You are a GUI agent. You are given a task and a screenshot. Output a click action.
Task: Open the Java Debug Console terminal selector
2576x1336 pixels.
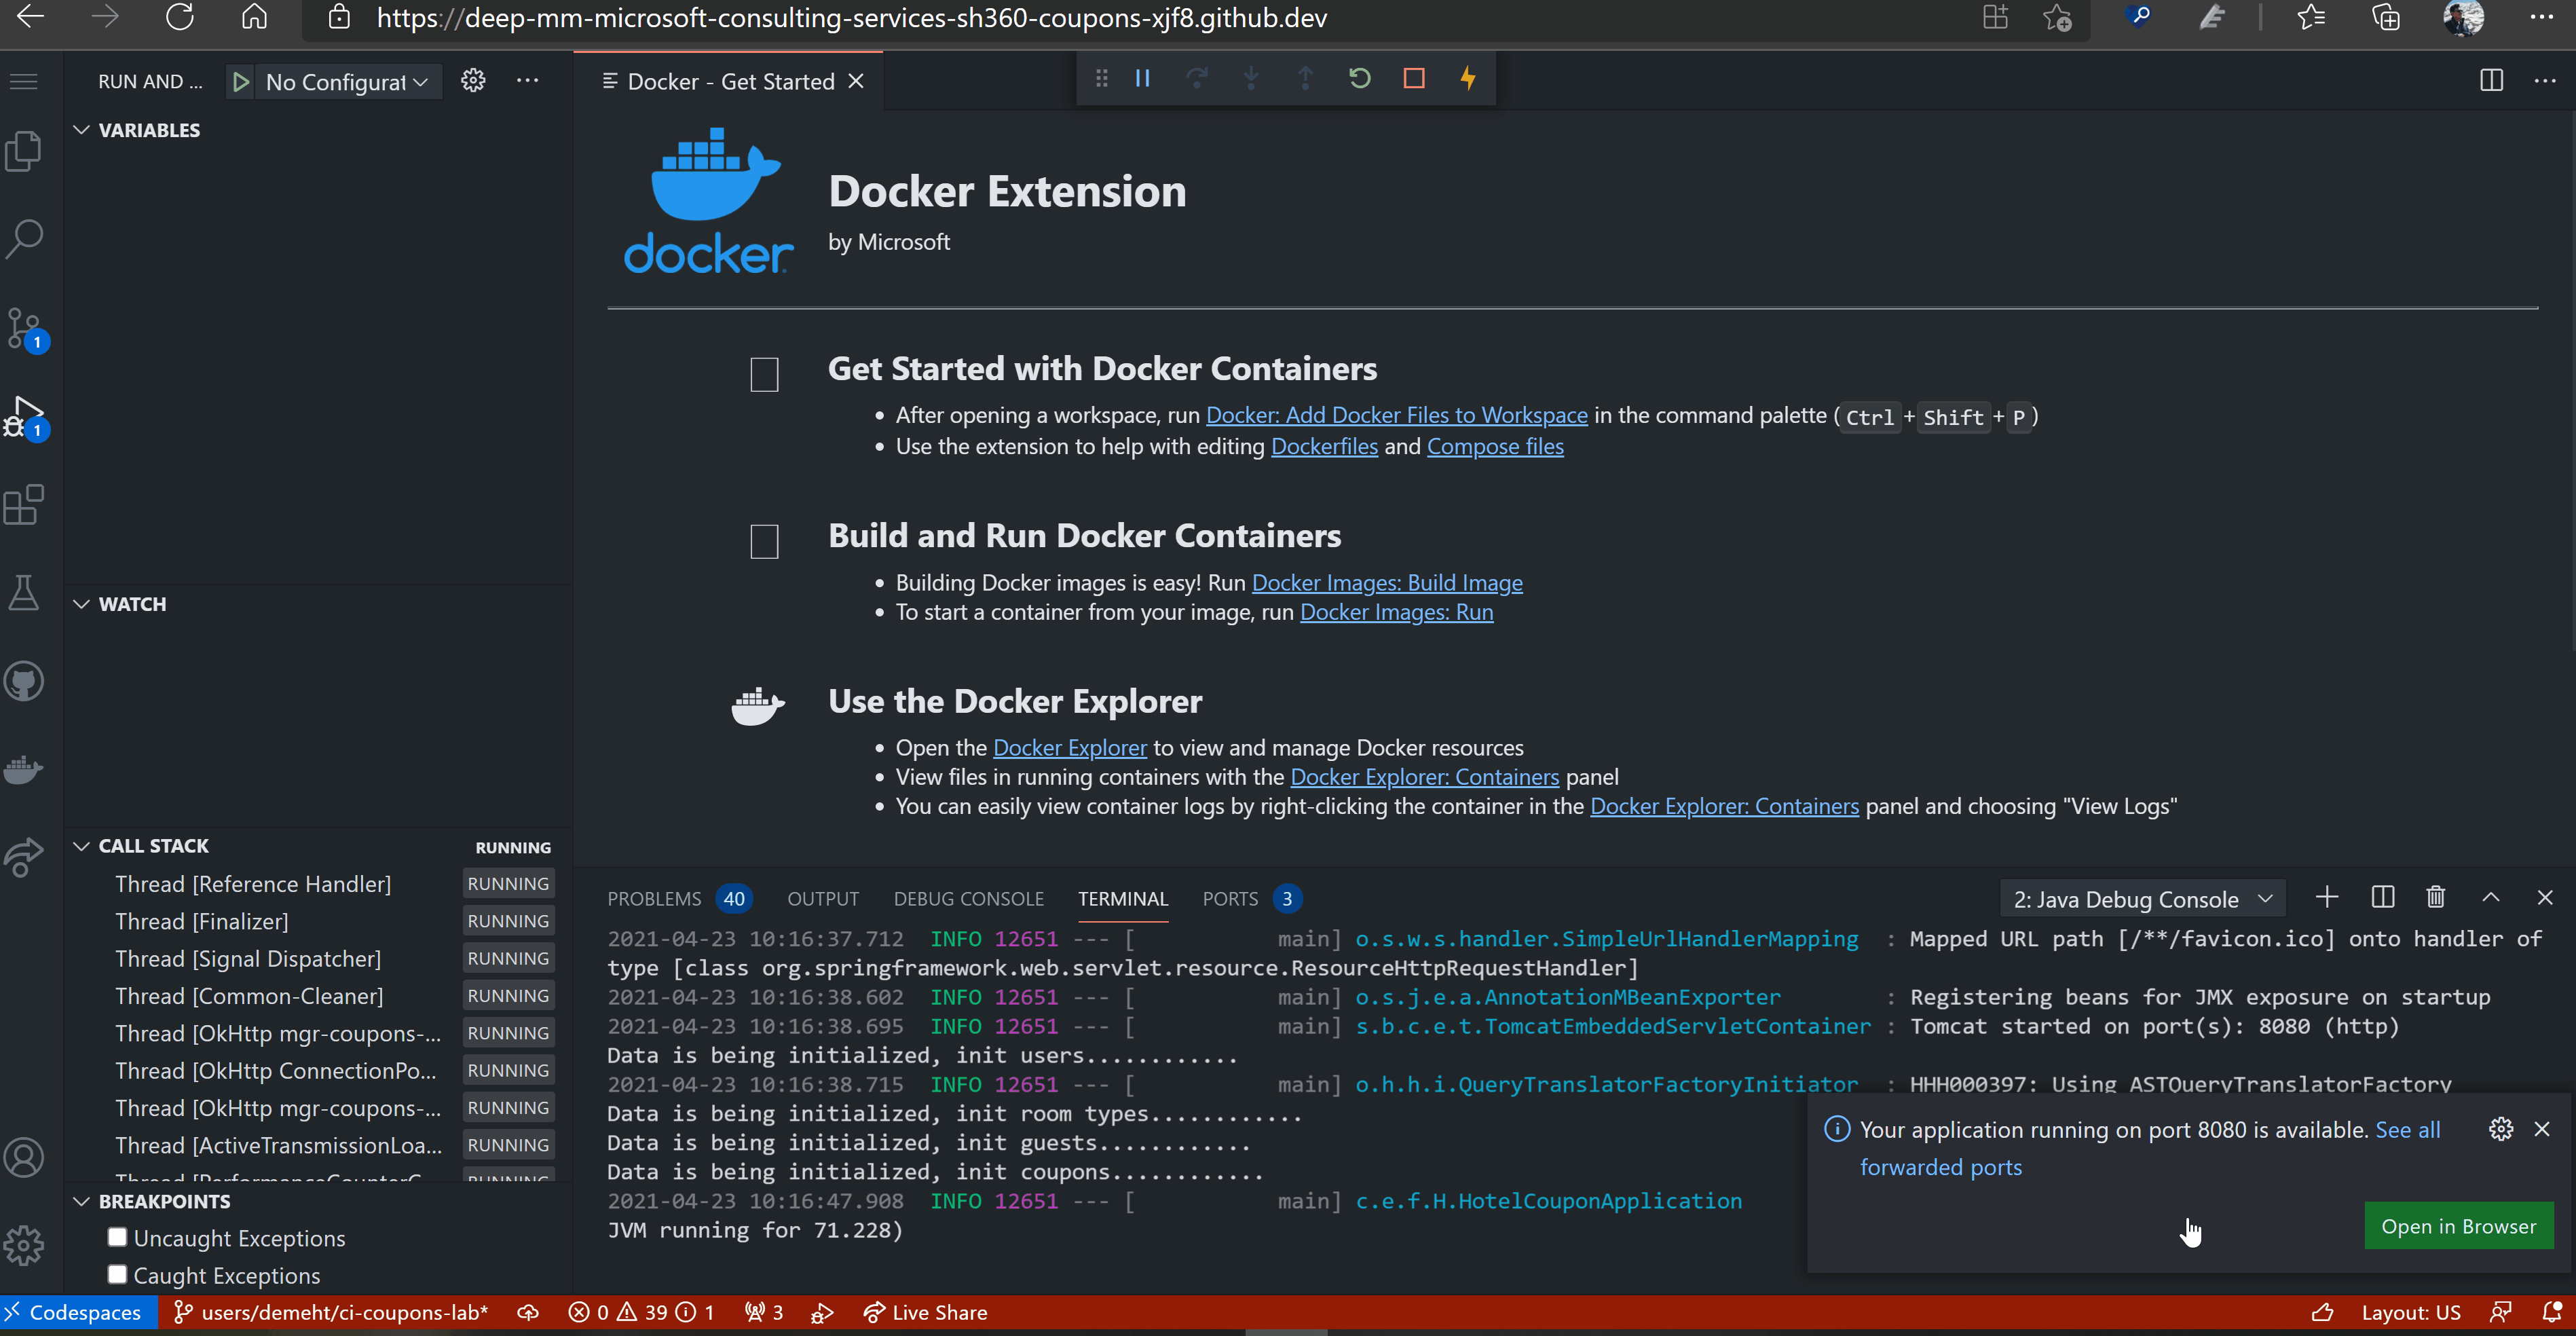click(2142, 899)
